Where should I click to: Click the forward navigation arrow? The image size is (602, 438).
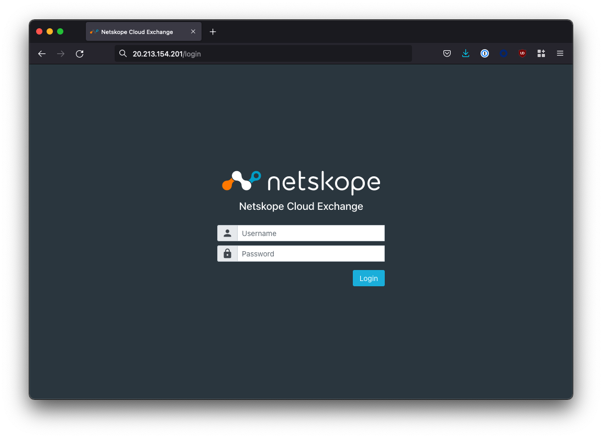[61, 53]
